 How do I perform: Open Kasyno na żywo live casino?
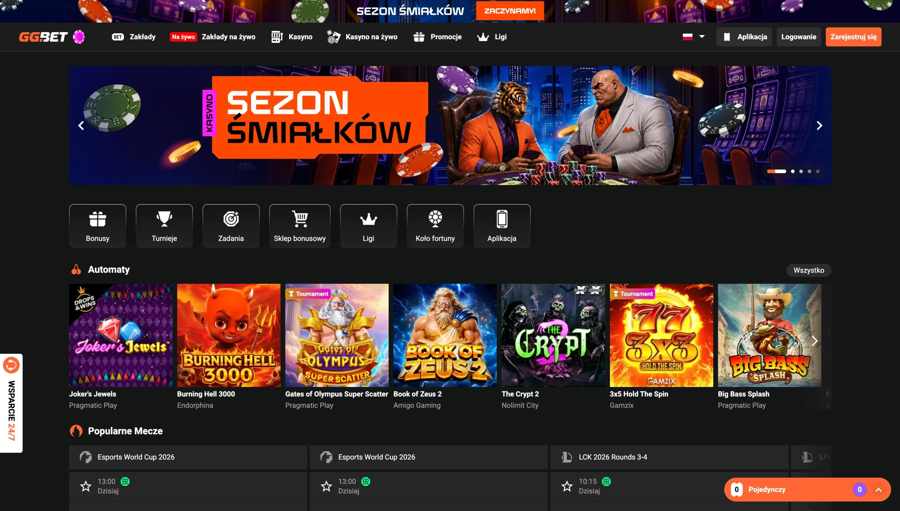[362, 37]
